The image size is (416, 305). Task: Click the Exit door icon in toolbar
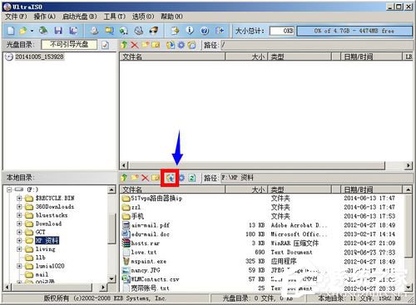(220, 31)
